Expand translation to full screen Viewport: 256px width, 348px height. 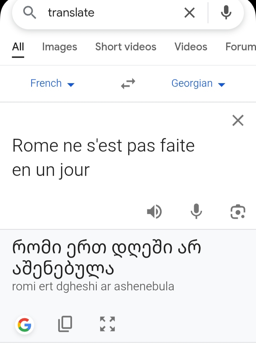(x=107, y=324)
